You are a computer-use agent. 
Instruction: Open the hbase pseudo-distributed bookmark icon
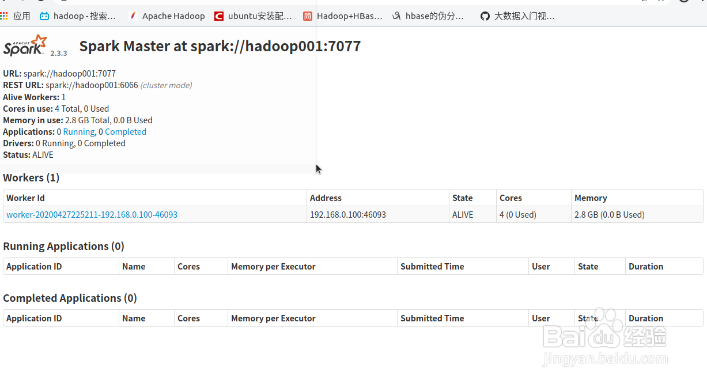tap(396, 16)
